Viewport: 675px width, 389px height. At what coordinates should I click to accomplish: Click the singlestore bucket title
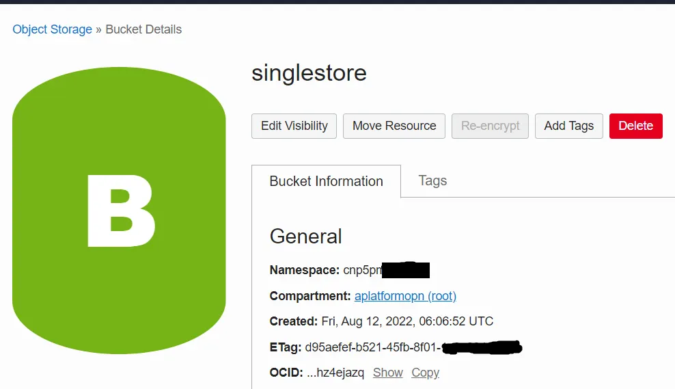(309, 72)
